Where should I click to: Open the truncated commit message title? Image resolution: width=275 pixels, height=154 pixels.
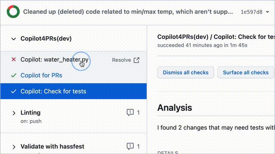(128, 12)
